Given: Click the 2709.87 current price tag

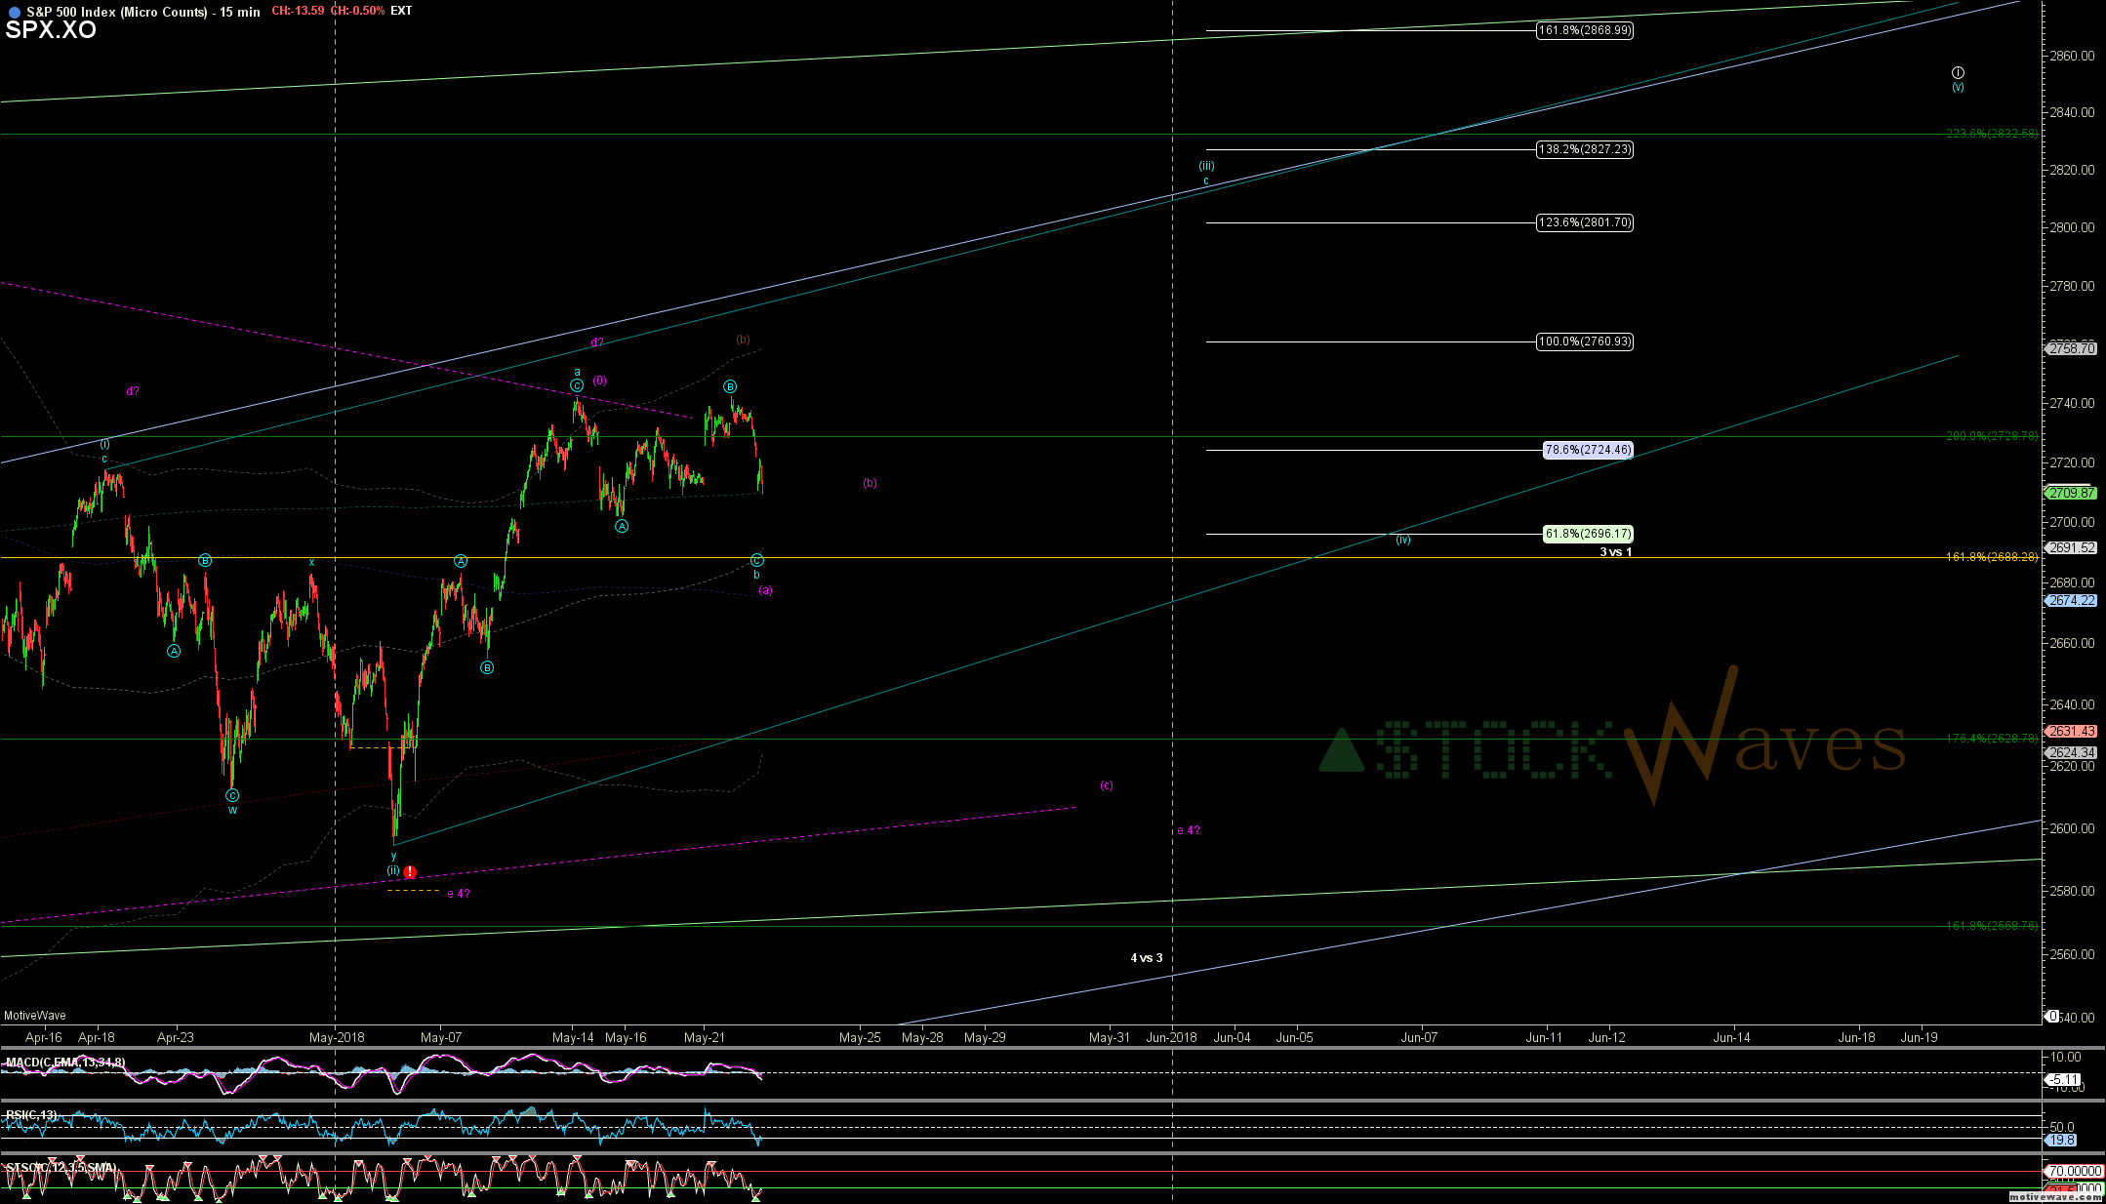Looking at the screenshot, I should click(2071, 493).
